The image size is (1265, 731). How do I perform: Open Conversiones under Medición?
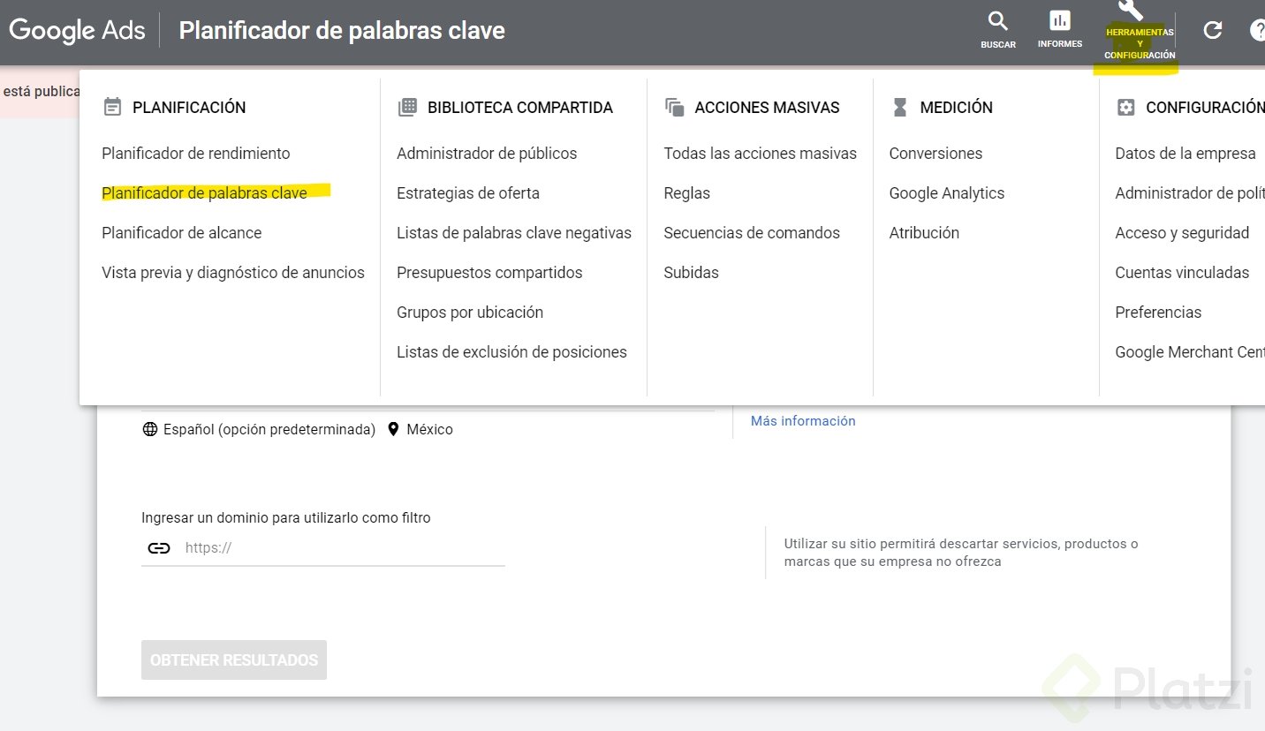(935, 154)
